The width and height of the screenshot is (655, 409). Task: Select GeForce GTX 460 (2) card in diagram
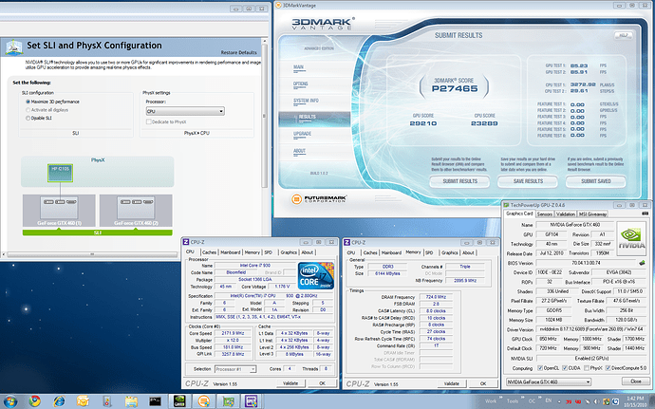coord(136,211)
